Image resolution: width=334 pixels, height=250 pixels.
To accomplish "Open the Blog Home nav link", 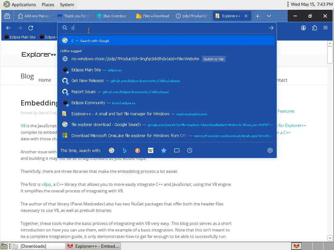I will pos(45,80).
